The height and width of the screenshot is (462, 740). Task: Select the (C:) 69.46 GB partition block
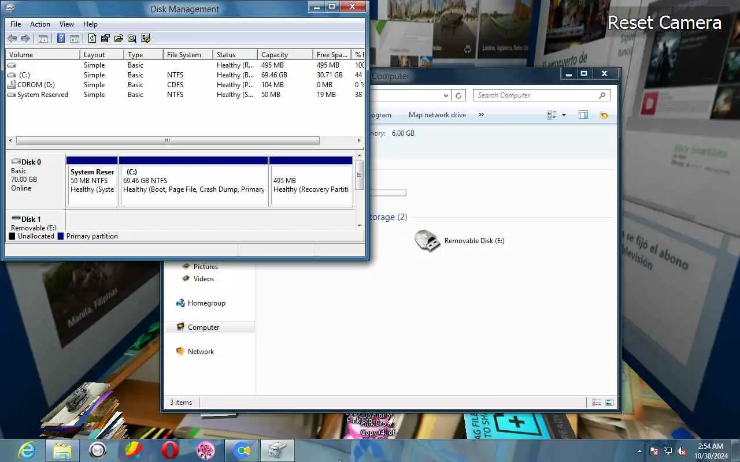pyautogui.click(x=194, y=181)
